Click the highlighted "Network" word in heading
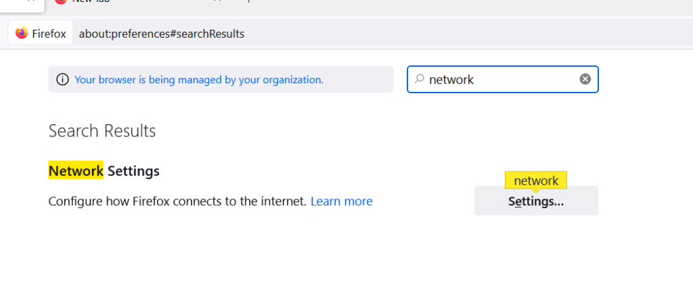This screenshot has width=693, height=302. pos(76,170)
